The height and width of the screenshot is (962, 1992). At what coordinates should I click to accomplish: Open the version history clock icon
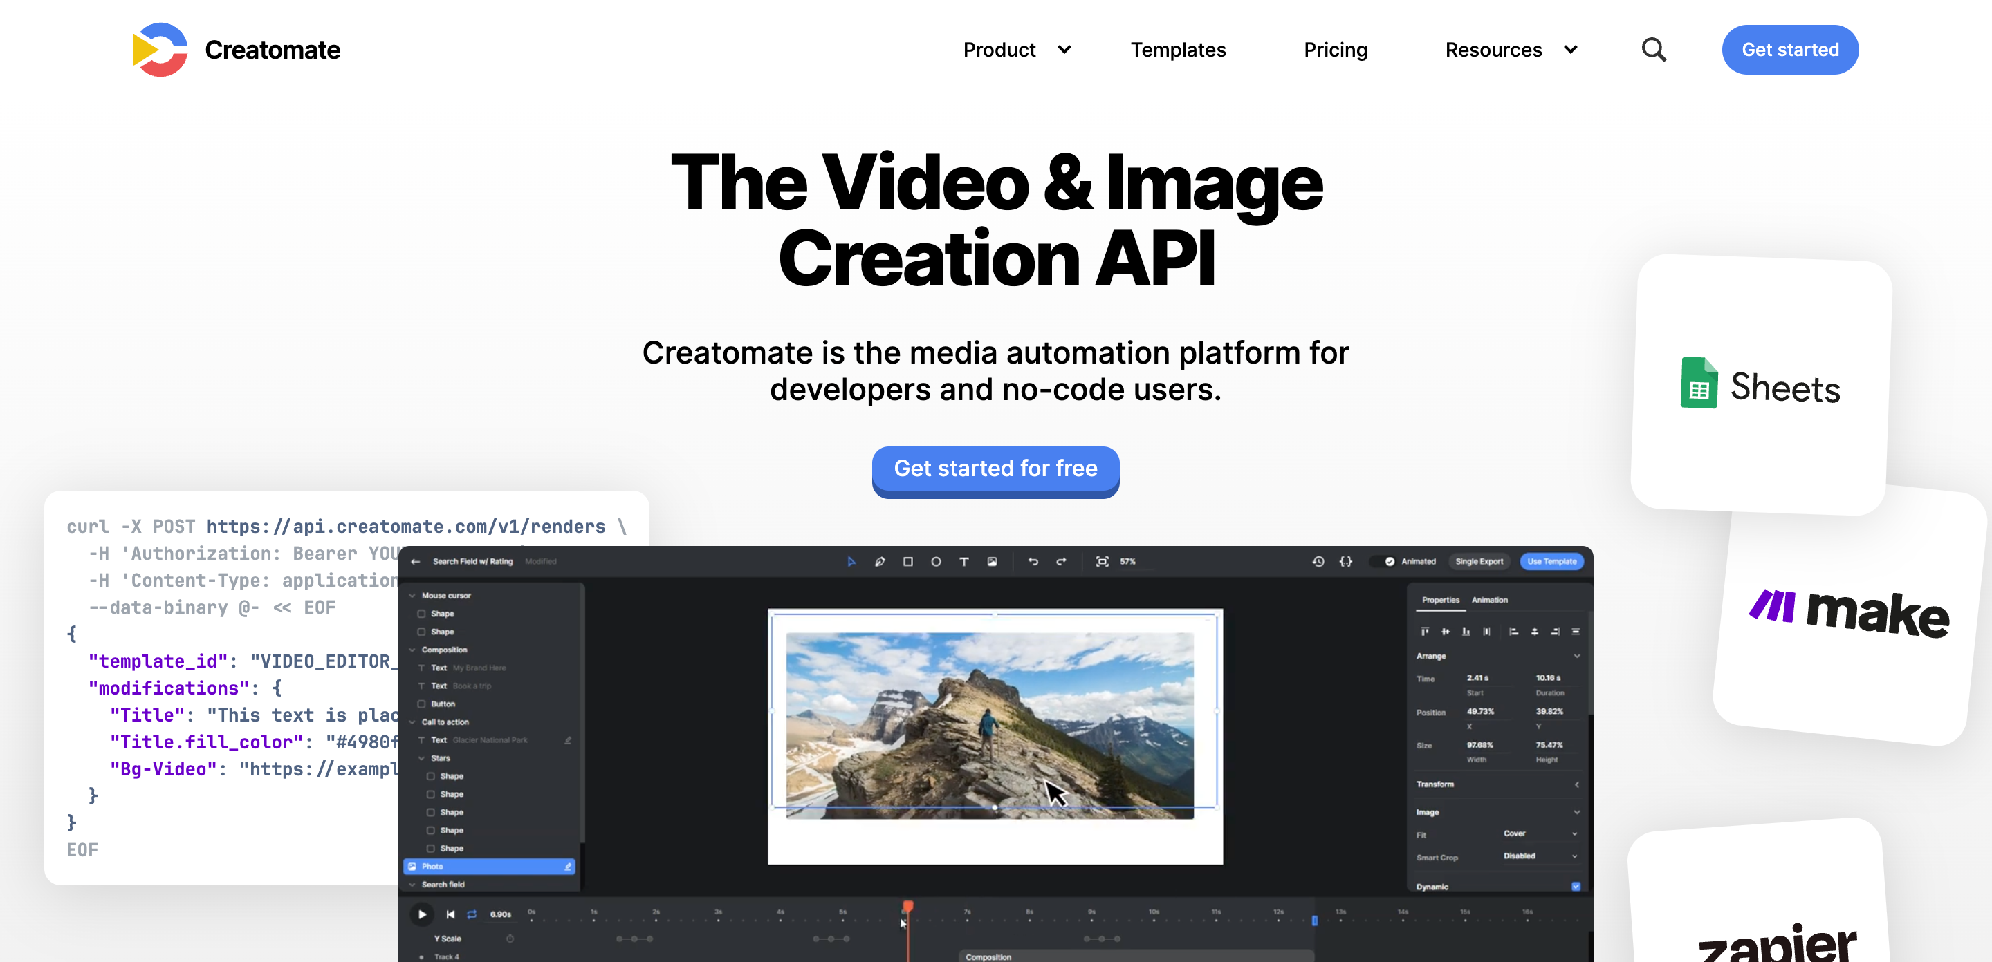coord(1318,562)
